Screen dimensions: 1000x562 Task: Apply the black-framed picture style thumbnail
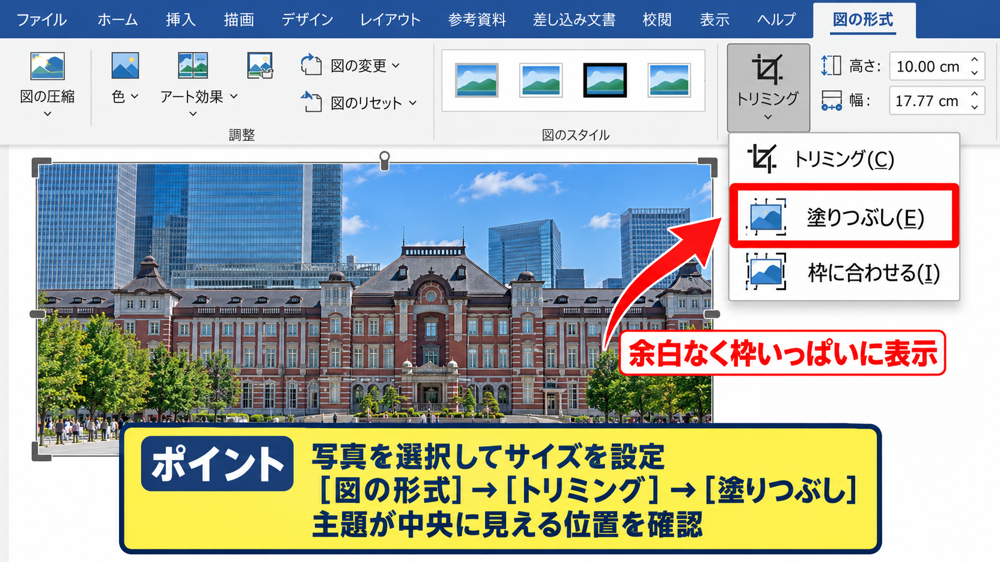(x=605, y=80)
